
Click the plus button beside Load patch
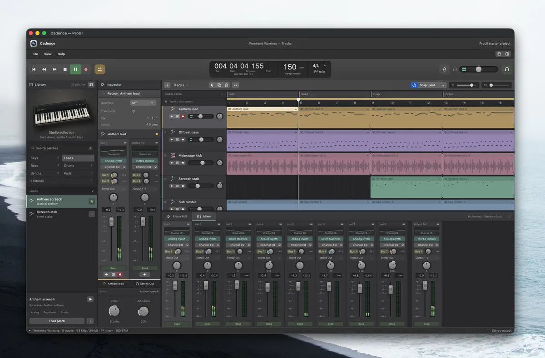tap(90, 321)
